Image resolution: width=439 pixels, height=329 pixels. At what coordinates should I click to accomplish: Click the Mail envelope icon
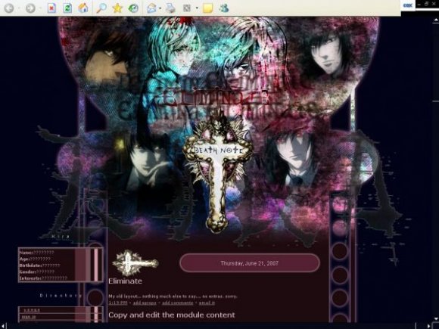[151, 8]
